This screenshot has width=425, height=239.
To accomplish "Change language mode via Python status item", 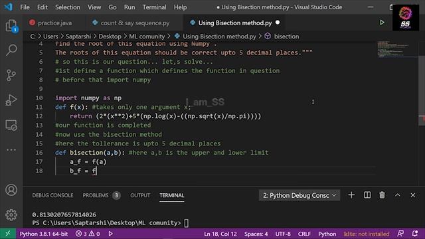I will click(327, 234).
